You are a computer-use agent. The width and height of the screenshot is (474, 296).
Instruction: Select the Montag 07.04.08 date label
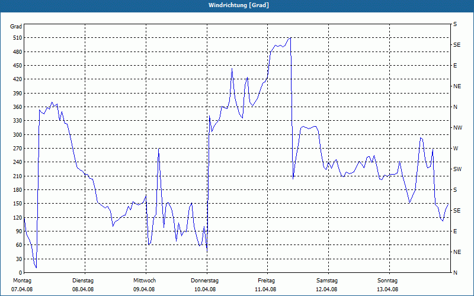pos(22,285)
